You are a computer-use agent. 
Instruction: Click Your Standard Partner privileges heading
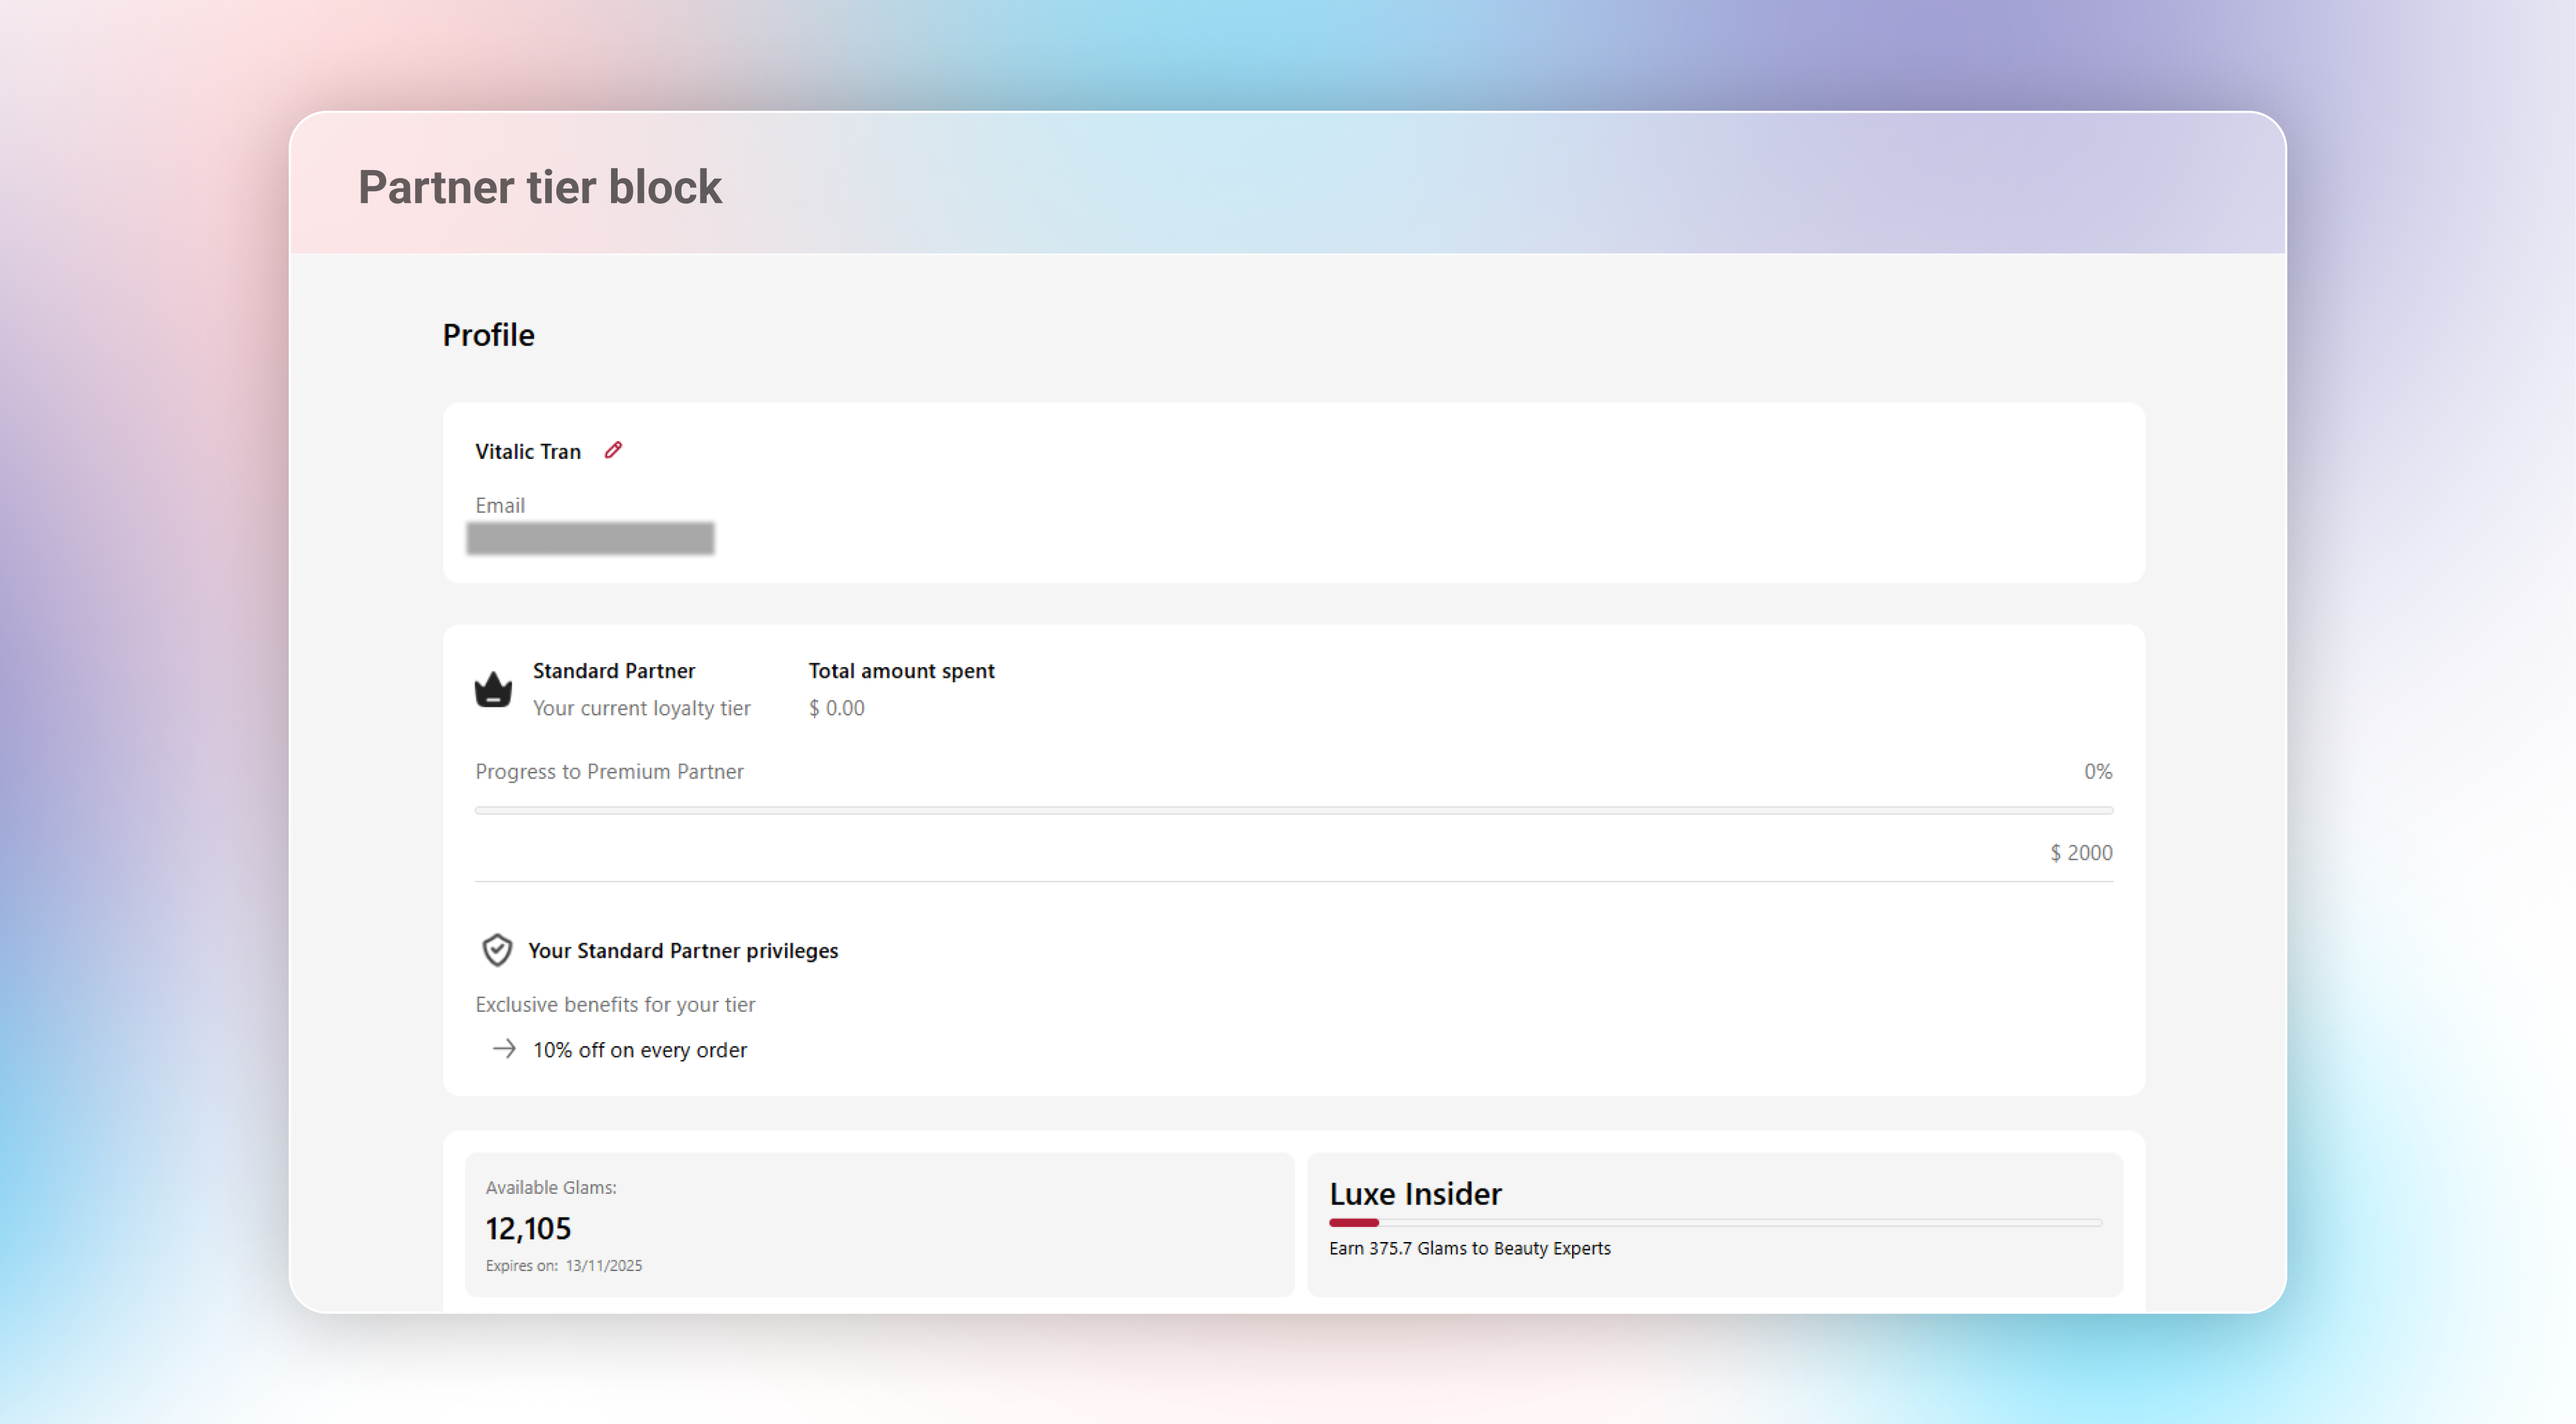tap(683, 950)
